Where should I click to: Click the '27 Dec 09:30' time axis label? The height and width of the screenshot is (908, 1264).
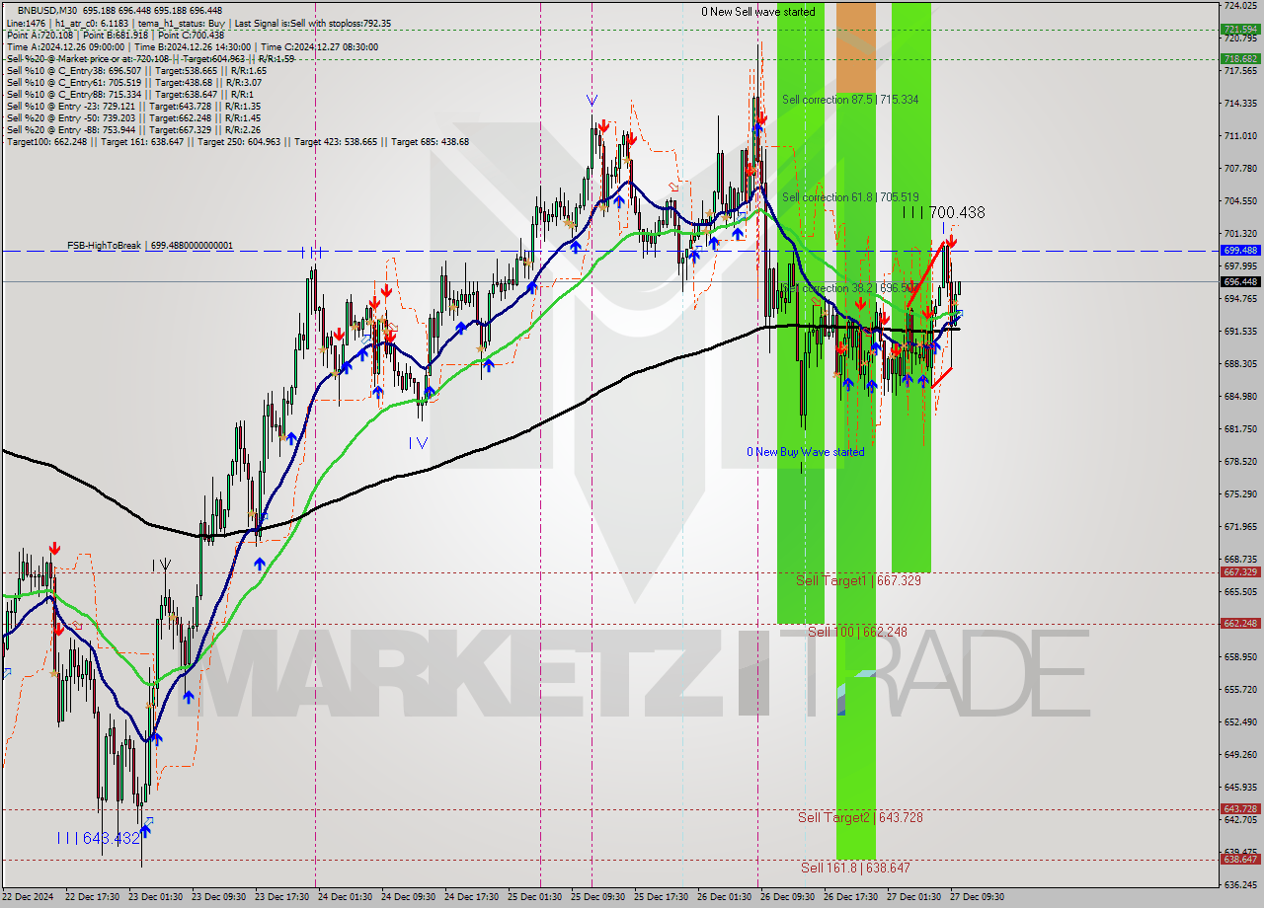[977, 897]
